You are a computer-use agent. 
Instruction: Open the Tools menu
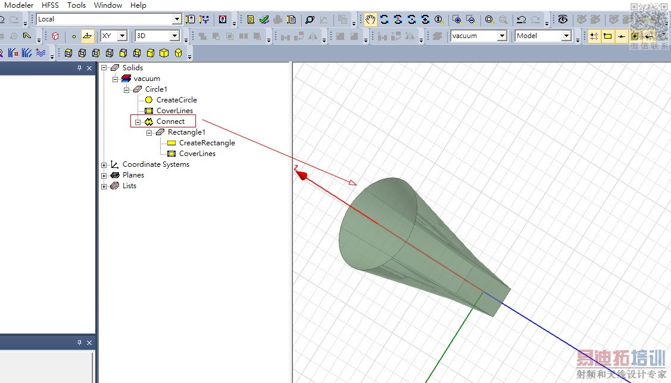(76, 5)
